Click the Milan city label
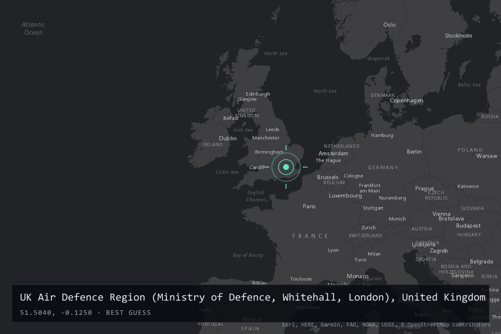This screenshot has width=501, height=334. pos(374,254)
